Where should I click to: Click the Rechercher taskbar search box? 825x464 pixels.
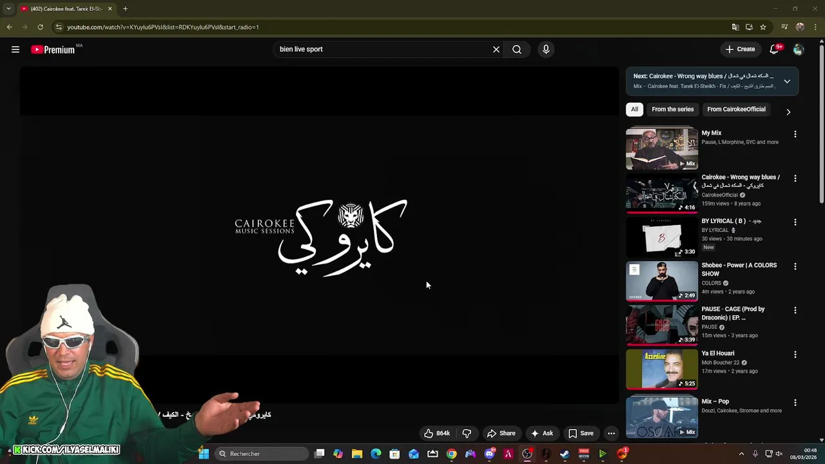coord(261,454)
